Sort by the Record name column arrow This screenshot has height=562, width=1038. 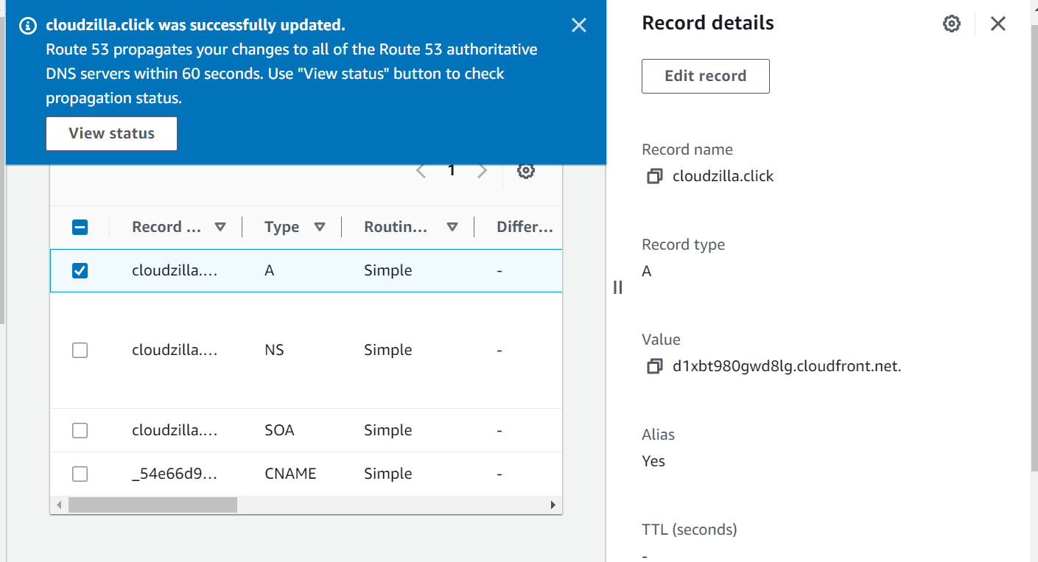click(220, 227)
